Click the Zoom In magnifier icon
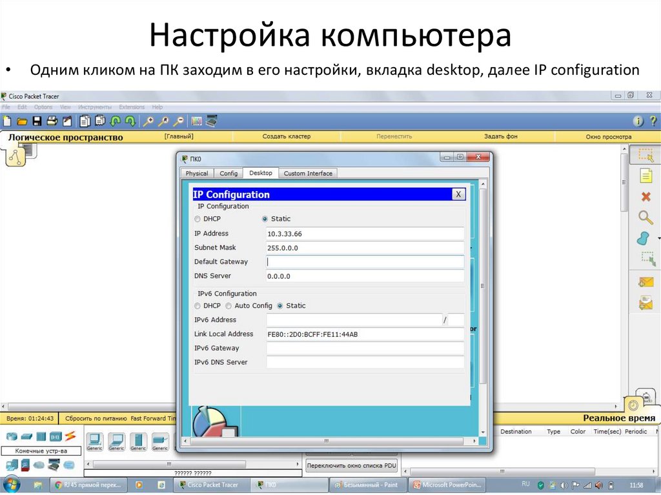Viewport: 661px width, 495px height. click(x=148, y=121)
